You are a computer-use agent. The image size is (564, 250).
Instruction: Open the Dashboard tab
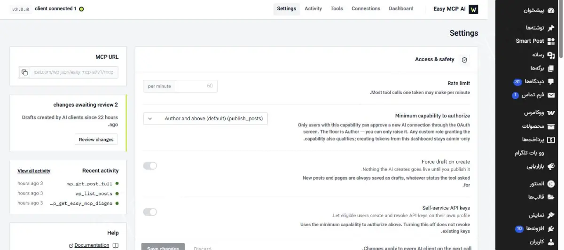point(401,8)
